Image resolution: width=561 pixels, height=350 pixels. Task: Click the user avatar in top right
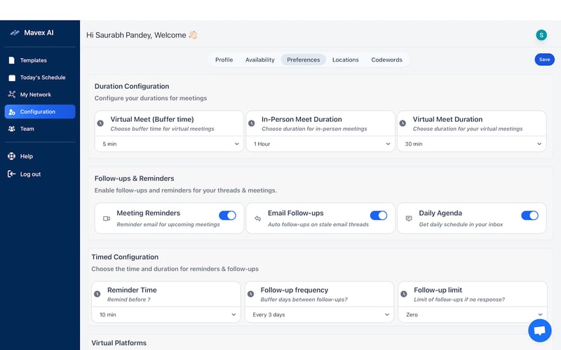point(541,35)
